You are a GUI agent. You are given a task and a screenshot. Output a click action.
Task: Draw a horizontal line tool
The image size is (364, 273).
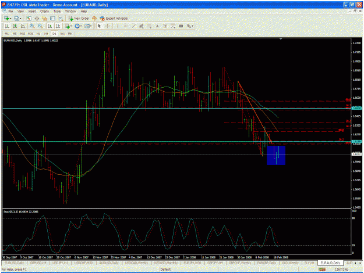126,26
